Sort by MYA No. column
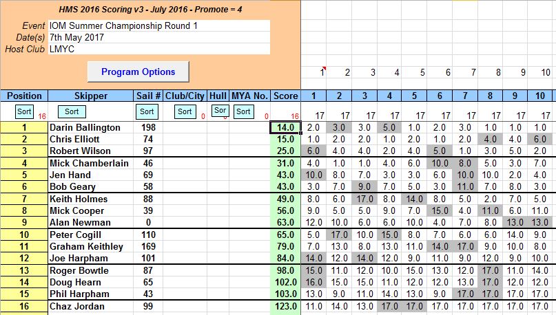556x315 pixels. 243,111
